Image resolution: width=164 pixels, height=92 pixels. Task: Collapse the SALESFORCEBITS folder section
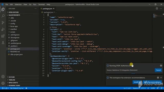point(14,15)
